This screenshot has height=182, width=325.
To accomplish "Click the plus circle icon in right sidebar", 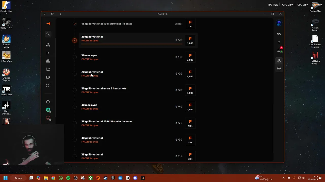I will pyautogui.click(x=279, y=69).
